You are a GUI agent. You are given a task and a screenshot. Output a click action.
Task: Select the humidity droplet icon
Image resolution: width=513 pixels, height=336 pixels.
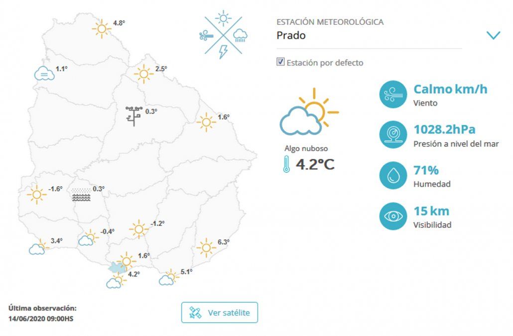pyautogui.click(x=393, y=175)
